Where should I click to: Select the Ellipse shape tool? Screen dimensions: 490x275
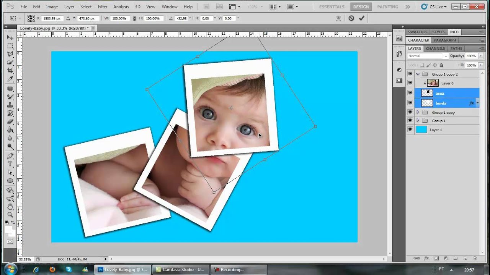click(x=10, y=181)
